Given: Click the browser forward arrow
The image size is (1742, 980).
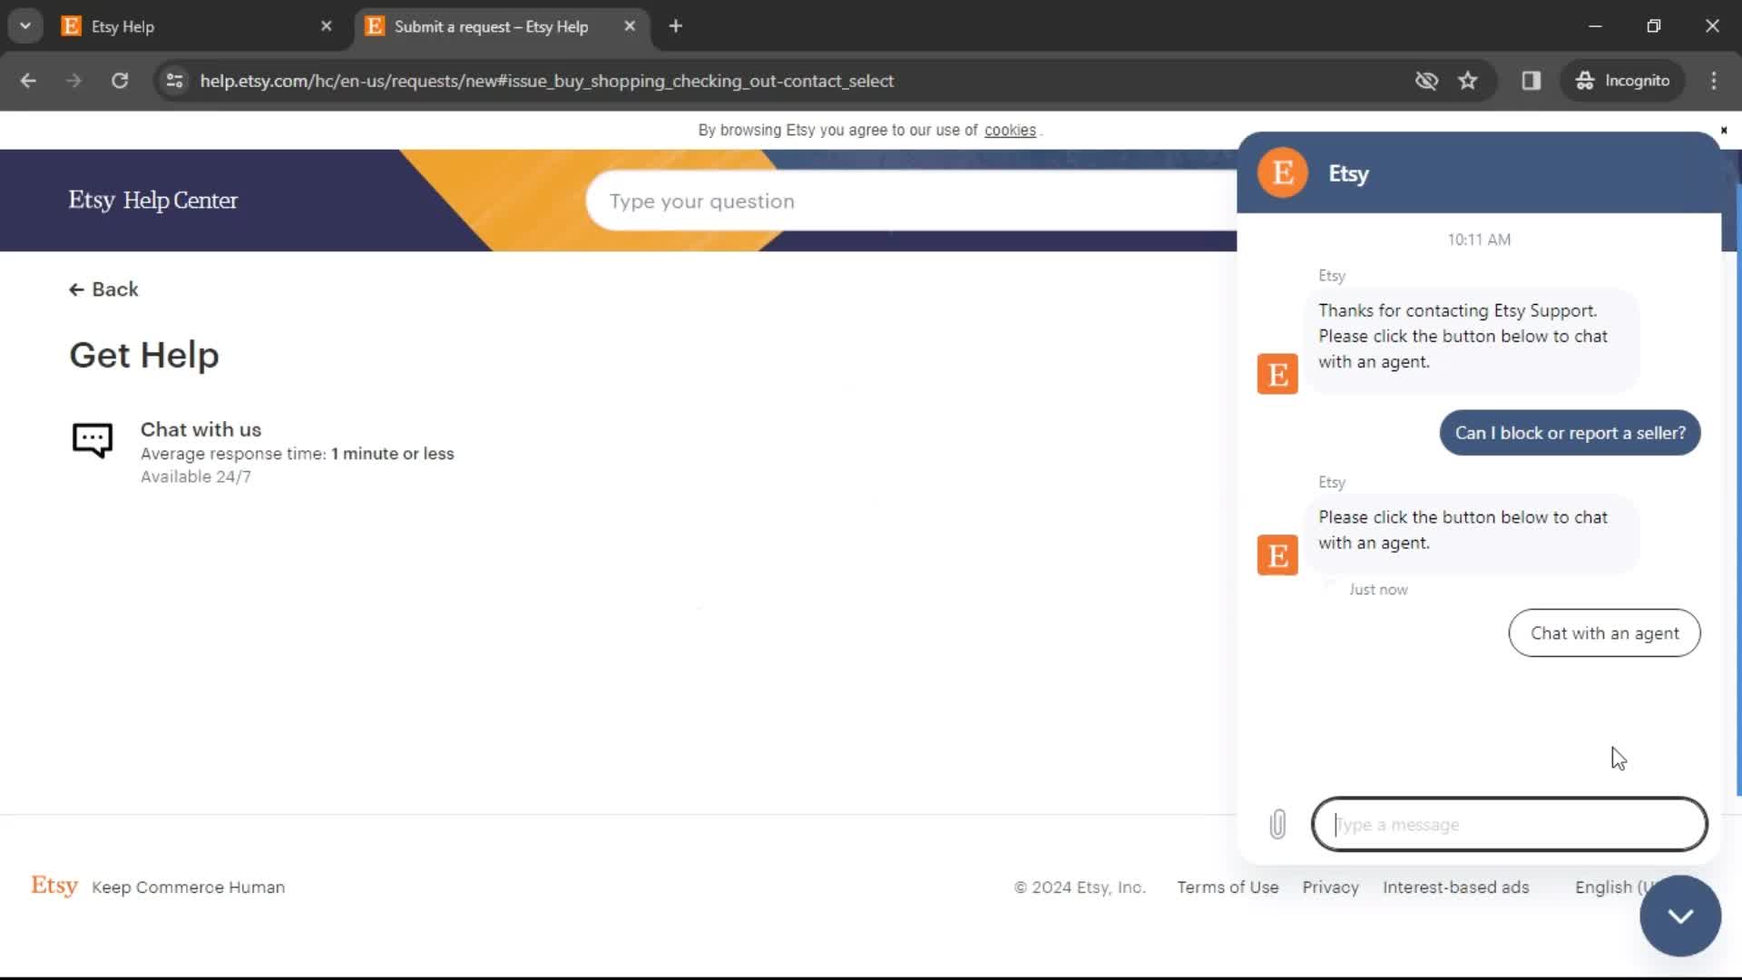Looking at the screenshot, I should 73,81.
